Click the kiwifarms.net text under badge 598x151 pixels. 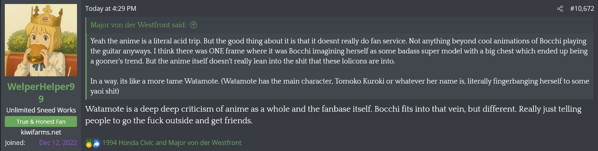point(41,132)
